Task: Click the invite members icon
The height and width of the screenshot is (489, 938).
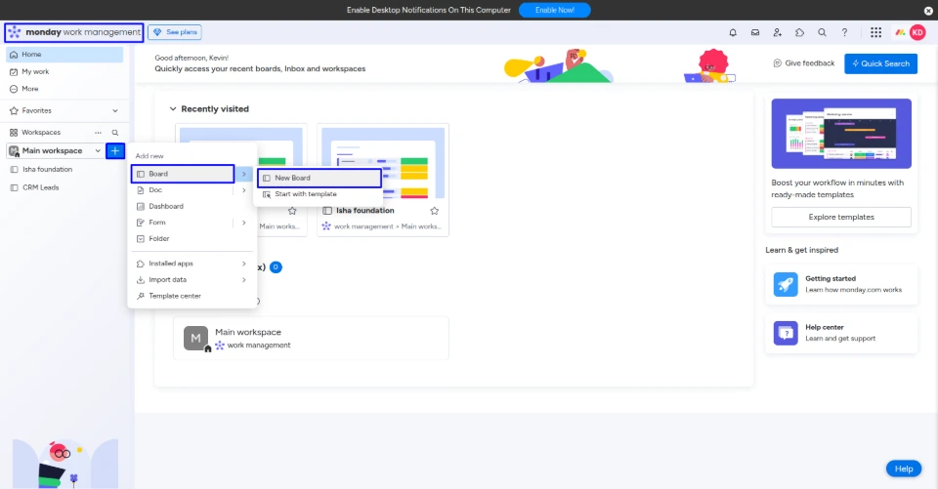Action: click(x=777, y=32)
